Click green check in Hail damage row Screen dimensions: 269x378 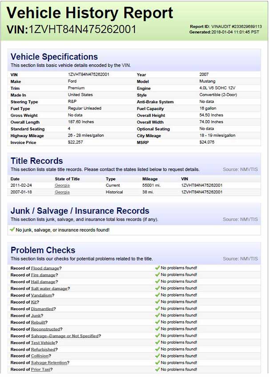coord(157,281)
